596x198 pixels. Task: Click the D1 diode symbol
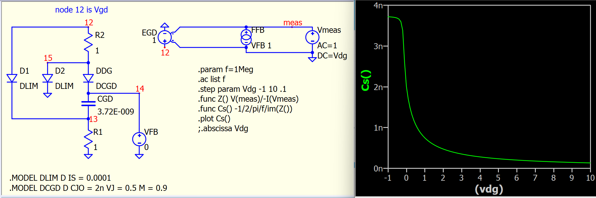click(12, 78)
